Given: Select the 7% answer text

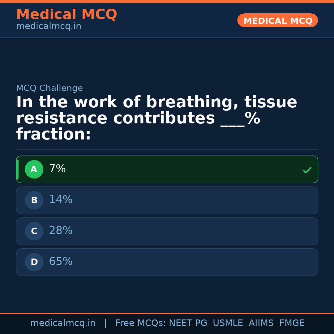Looking at the screenshot, I should click(57, 169).
